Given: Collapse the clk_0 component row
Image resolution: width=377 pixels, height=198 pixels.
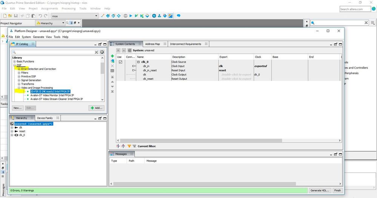Looking at the screenshot, I should point(138,62).
